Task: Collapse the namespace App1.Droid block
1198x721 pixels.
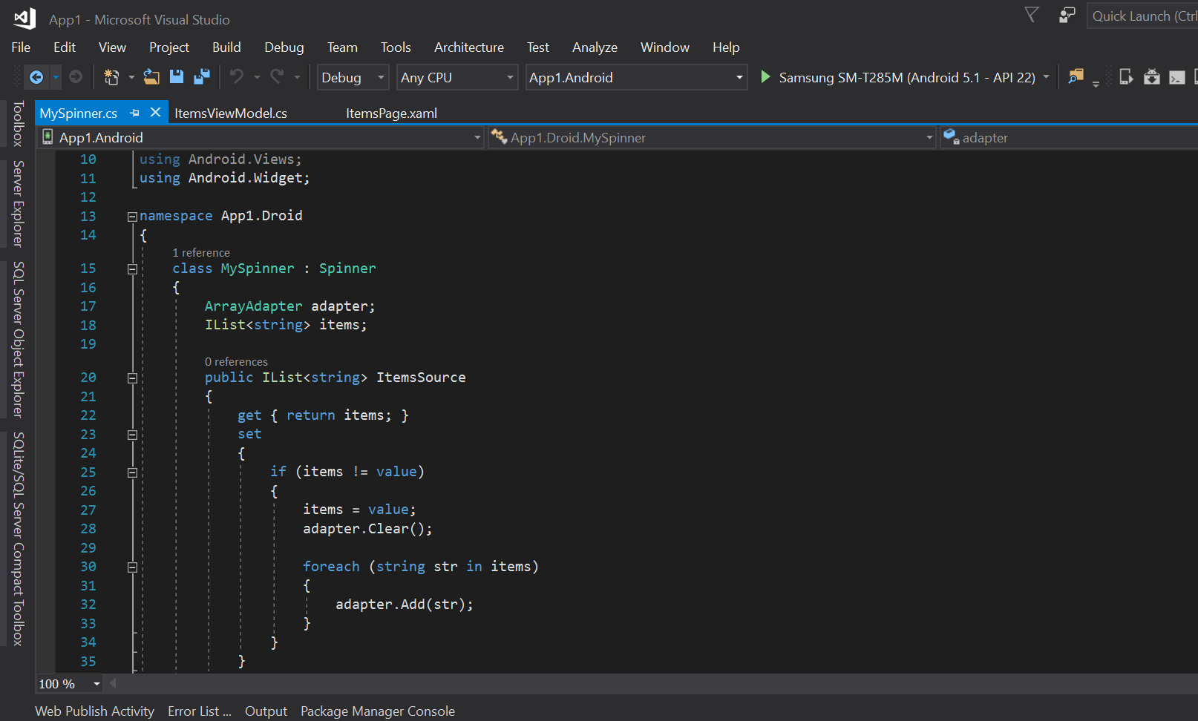Action: pyautogui.click(x=132, y=217)
